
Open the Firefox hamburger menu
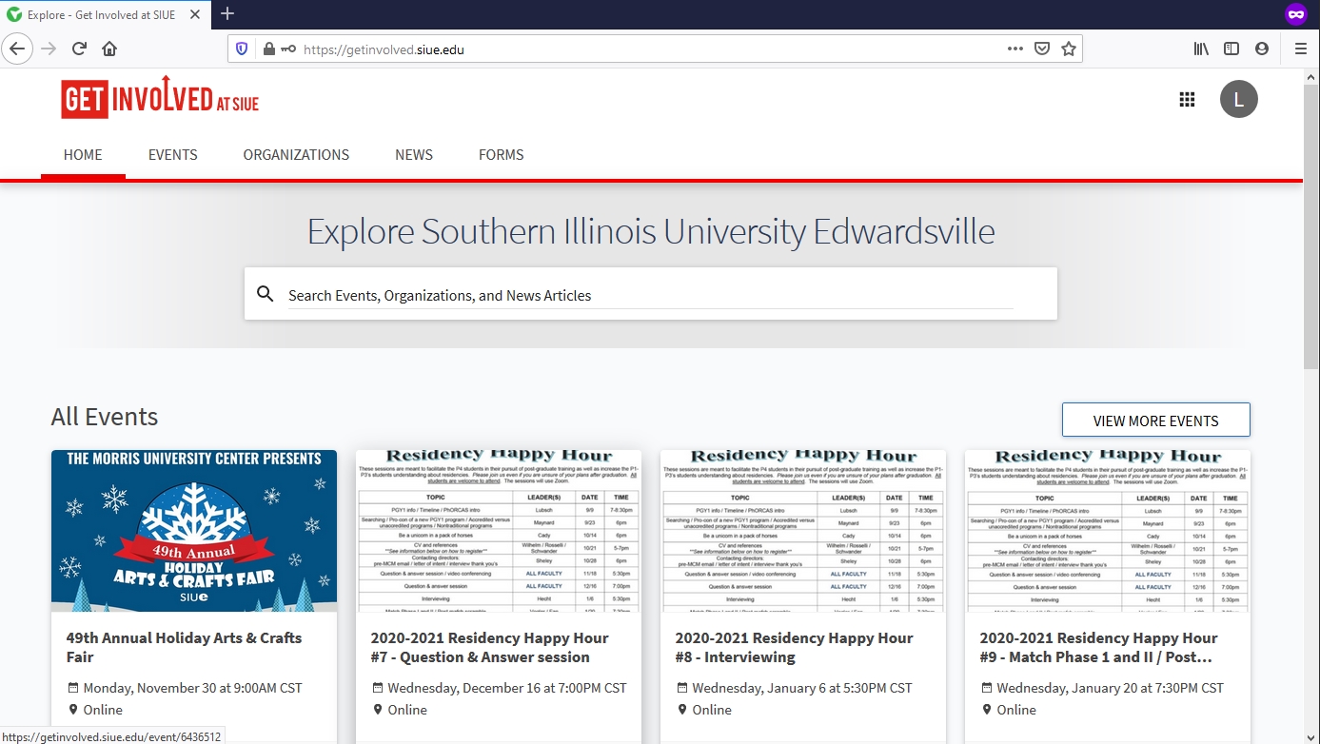[1300, 49]
